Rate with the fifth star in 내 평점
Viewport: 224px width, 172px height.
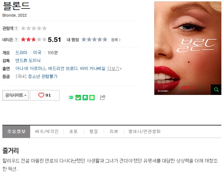point(105,39)
